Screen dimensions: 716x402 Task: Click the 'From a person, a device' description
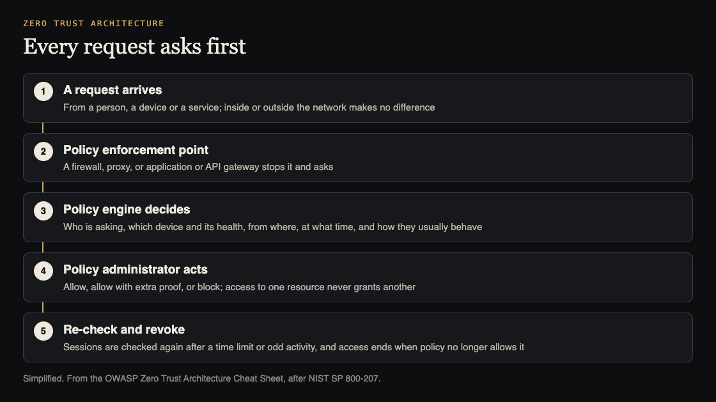[249, 107]
